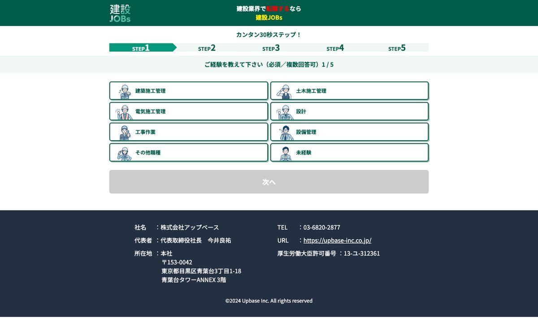
Task: Click representative 代表取締役社長 今井良祐 text
Action: tap(196, 241)
